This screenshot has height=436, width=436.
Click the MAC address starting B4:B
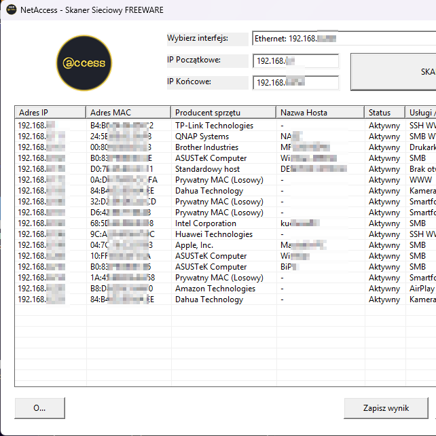click(x=122, y=126)
